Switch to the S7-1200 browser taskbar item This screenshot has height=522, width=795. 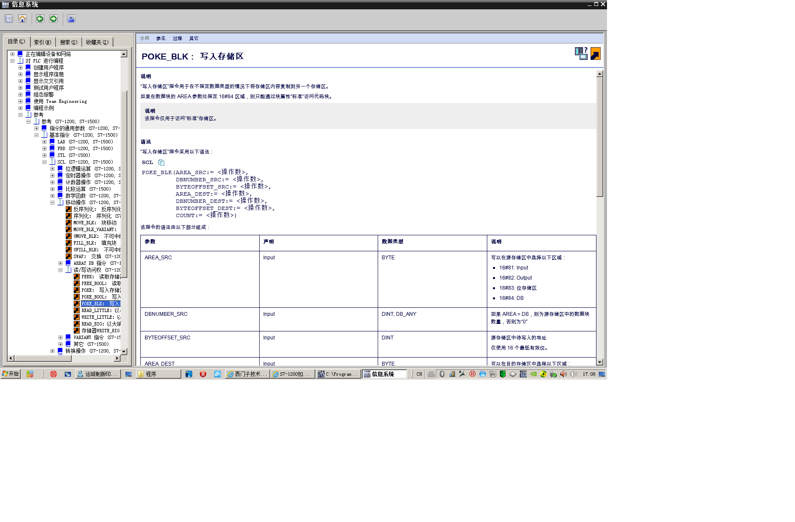click(x=293, y=374)
